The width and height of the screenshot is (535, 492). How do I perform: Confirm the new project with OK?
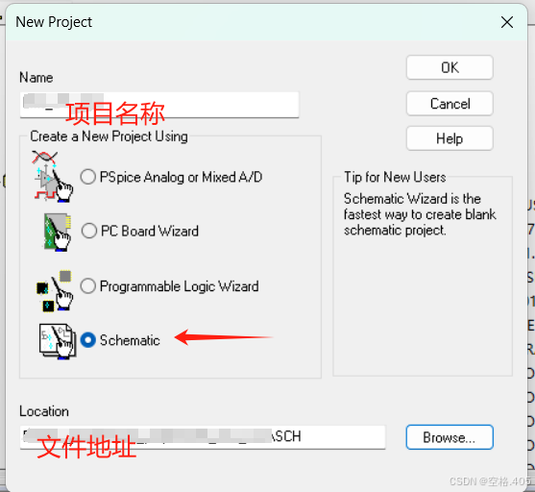coord(450,67)
